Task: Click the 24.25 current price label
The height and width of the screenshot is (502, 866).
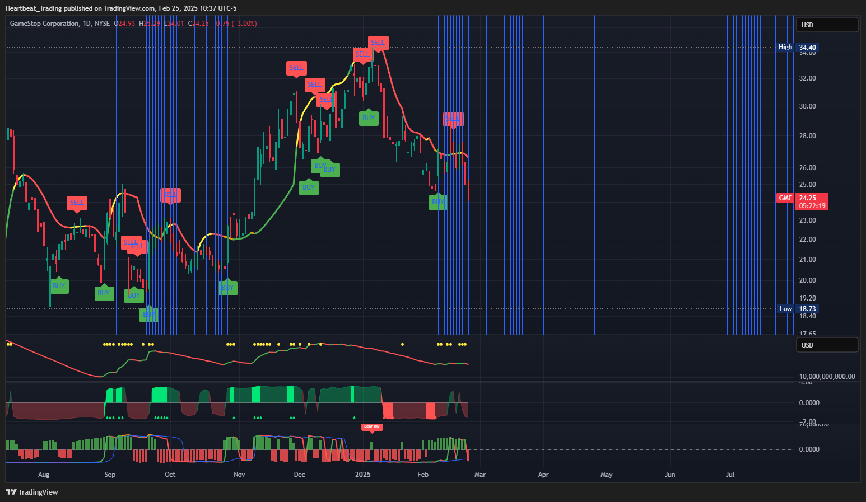Action: pos(807,198)
